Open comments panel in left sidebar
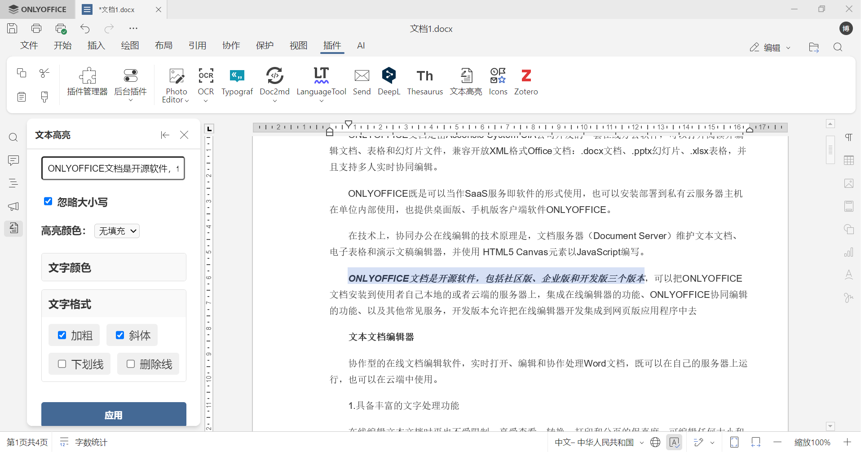 [13, 160]
